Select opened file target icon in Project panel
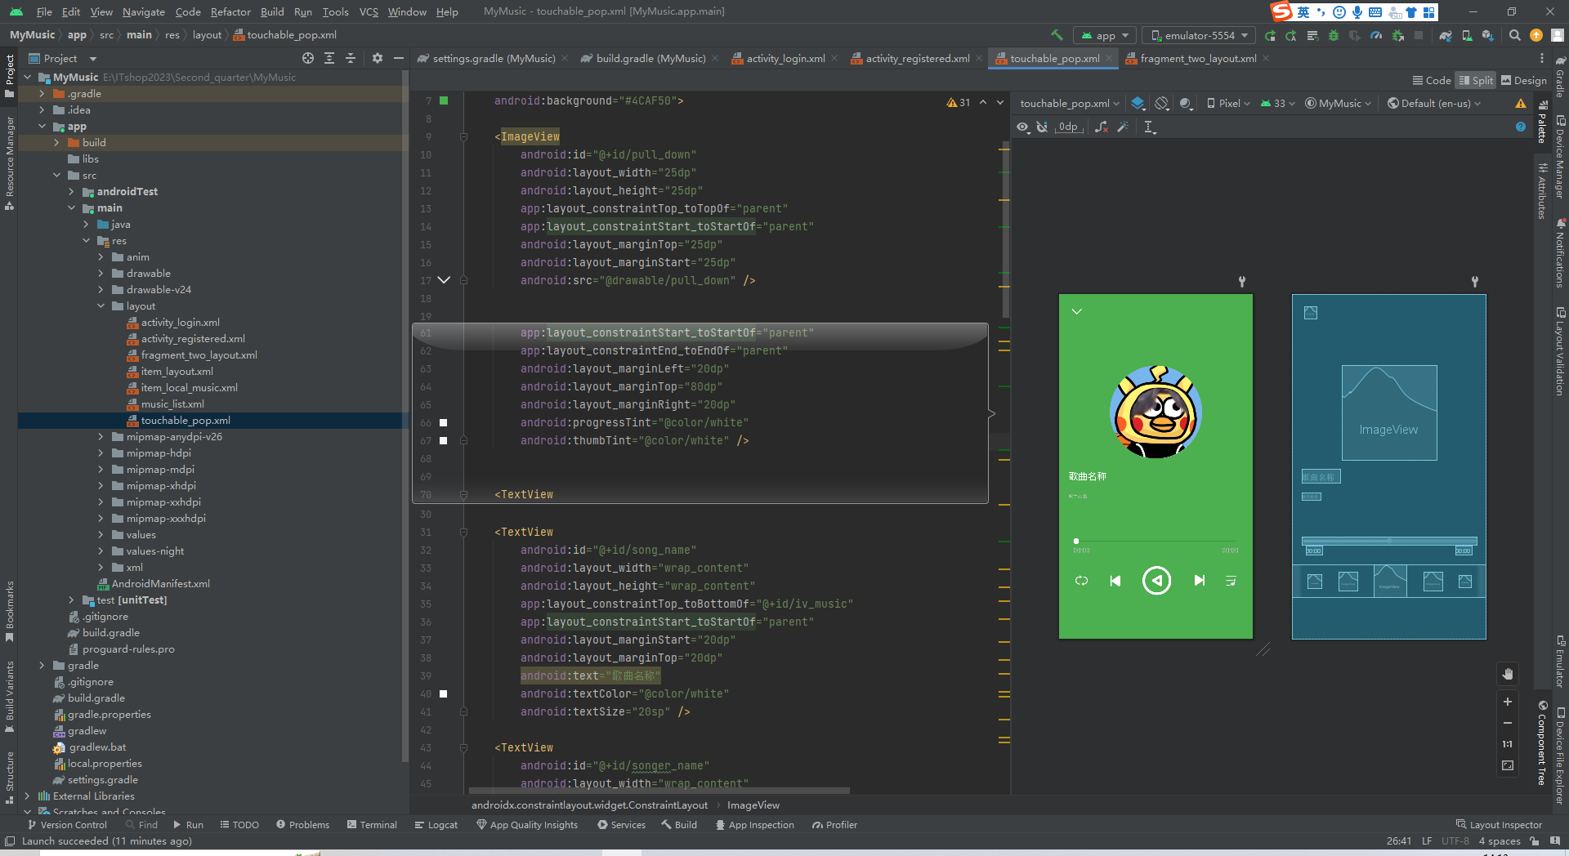 point(307,58)
